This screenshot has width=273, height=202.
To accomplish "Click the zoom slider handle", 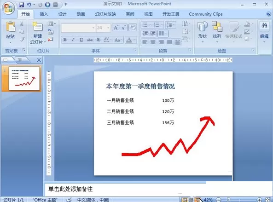I will tap(229, 200).
